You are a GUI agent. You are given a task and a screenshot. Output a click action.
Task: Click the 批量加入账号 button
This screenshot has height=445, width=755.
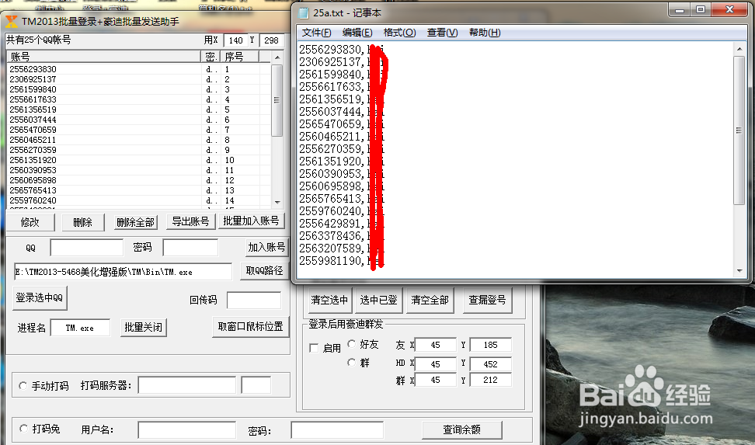(x=252, y=221)
